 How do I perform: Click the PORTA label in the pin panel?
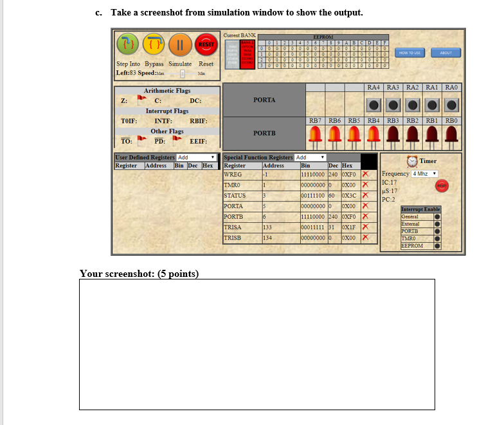point(264,100)
